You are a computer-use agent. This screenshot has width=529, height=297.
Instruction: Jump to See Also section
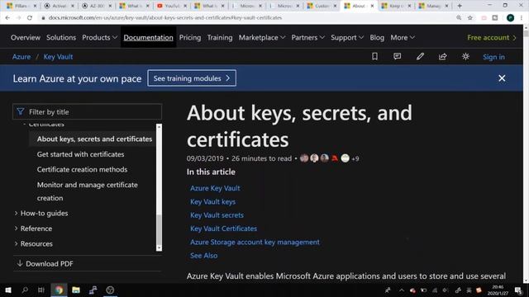[x=204, y=256]
